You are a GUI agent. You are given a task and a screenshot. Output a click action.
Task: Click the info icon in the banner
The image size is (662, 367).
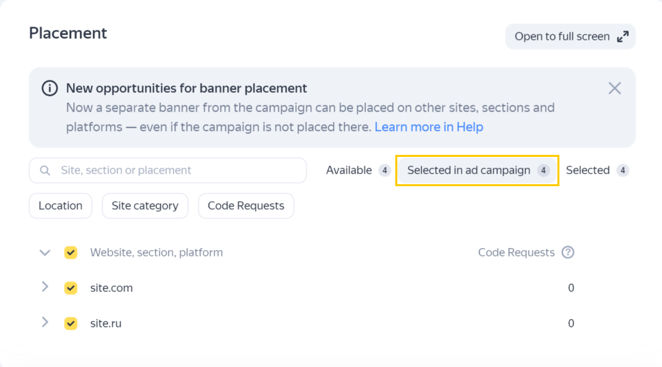pyautogui.click(x=50, y=88)
